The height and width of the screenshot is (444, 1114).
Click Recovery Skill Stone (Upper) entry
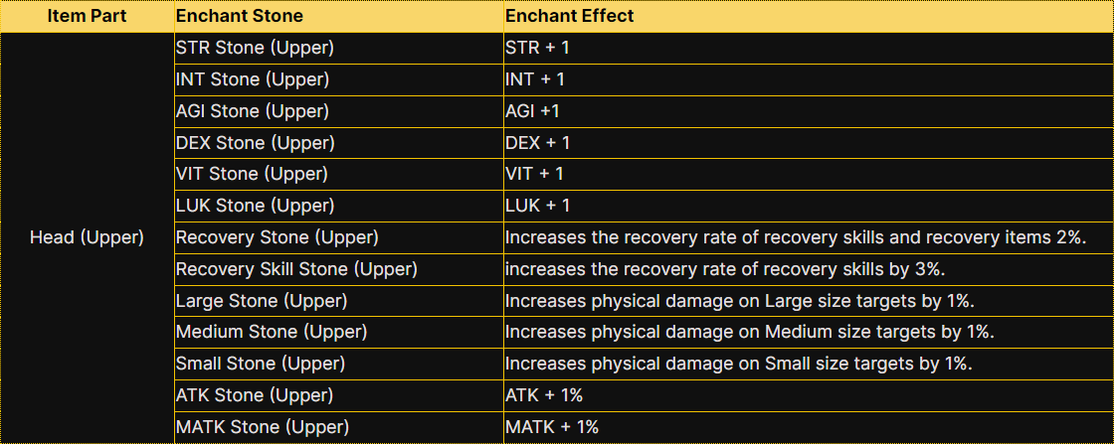(x=296, y=269)
